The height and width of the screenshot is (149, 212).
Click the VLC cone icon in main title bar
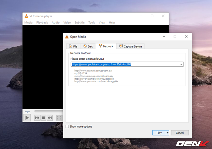26,16
